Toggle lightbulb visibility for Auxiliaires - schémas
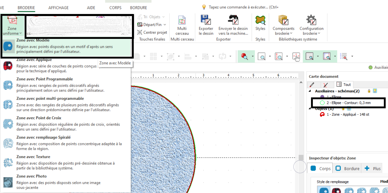This screenshot has height=193, width=388. tap(375, 91)
